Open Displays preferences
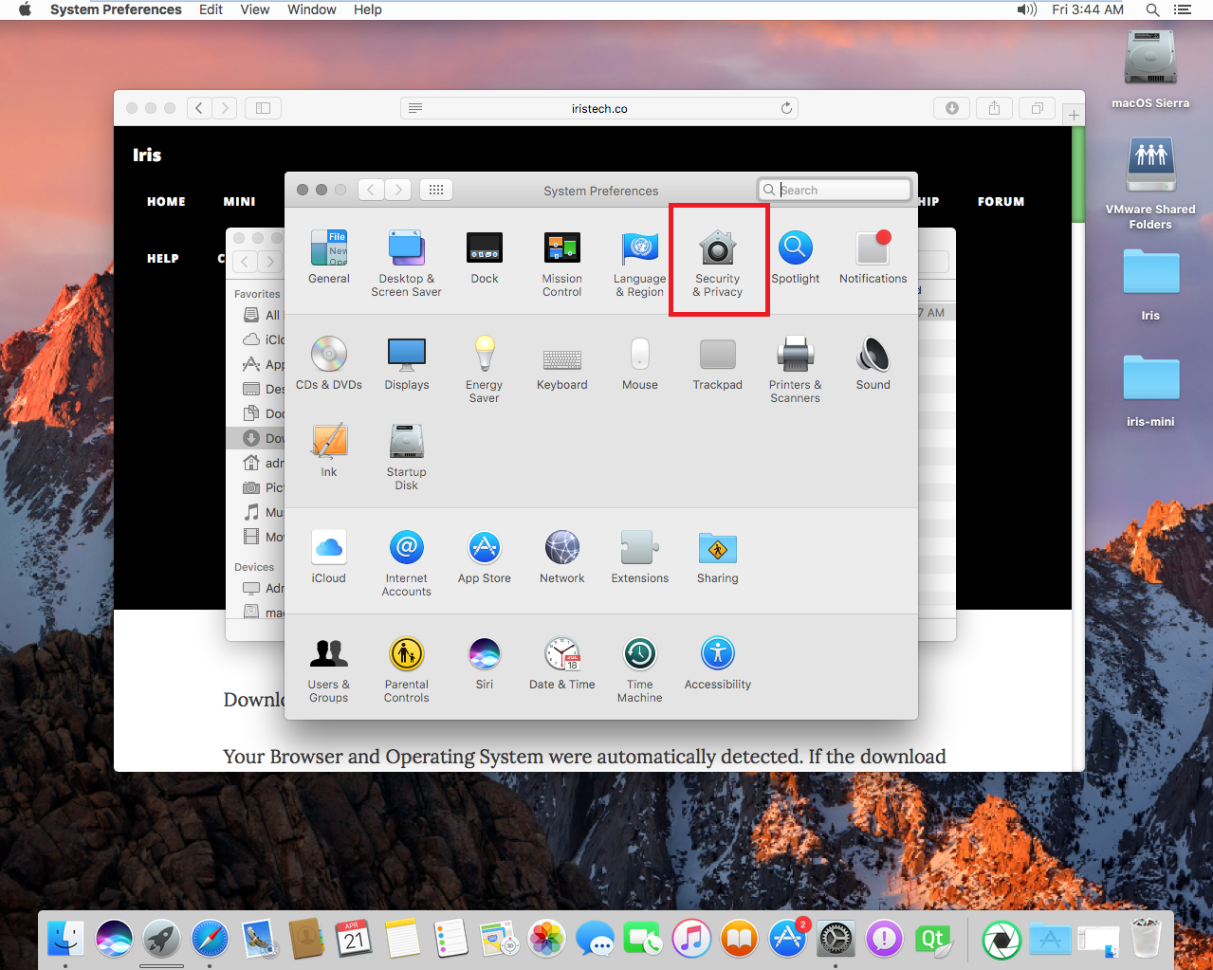The image size is (1213, 970). point(407,363)
